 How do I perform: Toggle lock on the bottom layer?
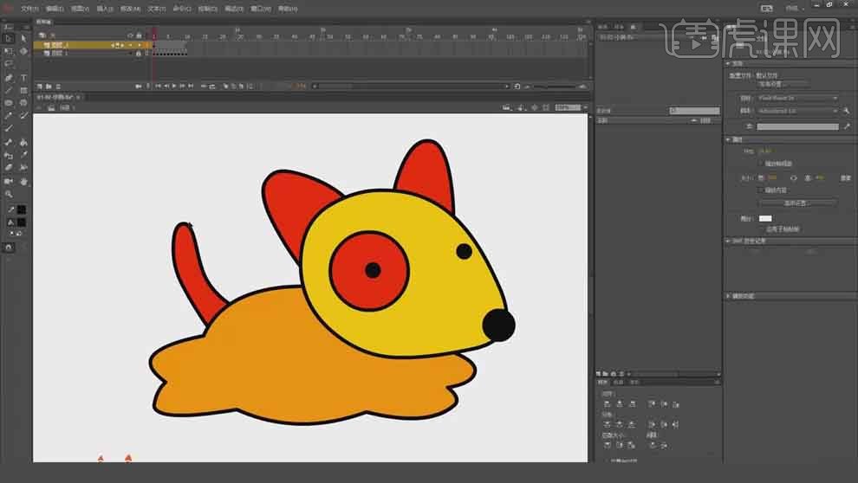(139, 54)
